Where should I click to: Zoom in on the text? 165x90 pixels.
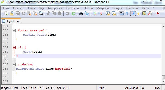click(x=94, y=13)
